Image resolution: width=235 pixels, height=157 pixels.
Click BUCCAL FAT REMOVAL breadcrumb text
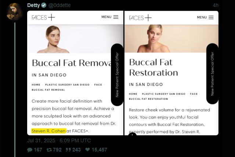pos(48,90)
